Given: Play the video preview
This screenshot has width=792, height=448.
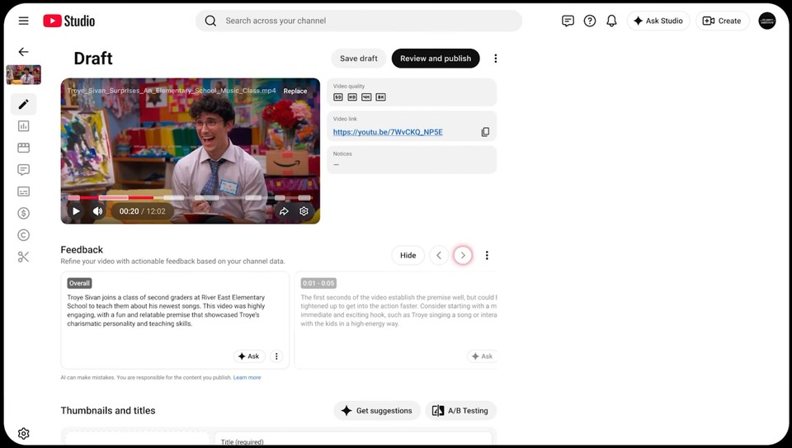Looking at the screenshot, I should [x=76, y=211].
